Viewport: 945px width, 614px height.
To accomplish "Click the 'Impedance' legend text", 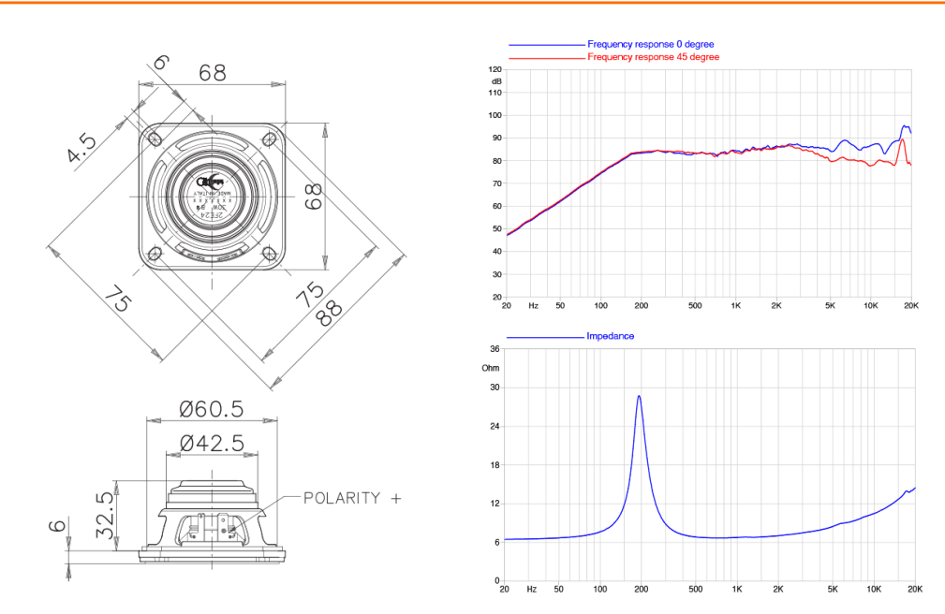I will point(611,335).
